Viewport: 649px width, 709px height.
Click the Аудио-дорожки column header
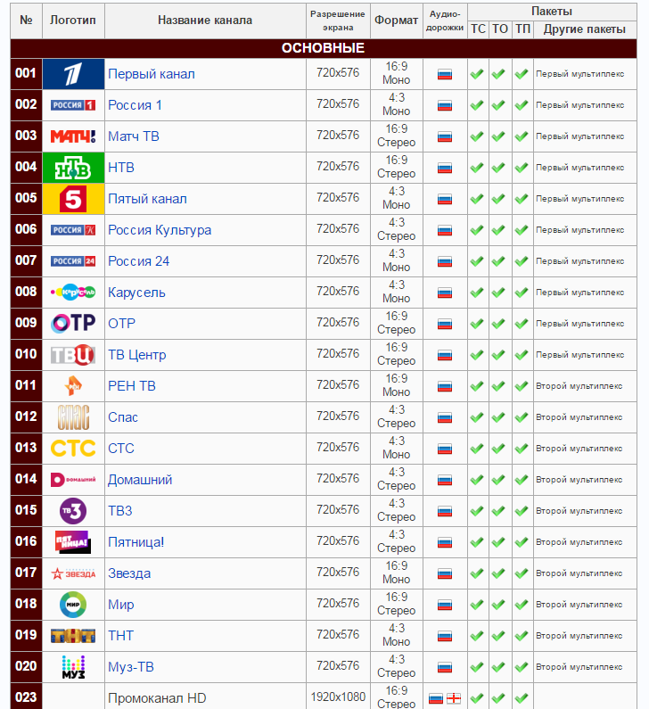pyautogui.click(x=445, y=21)
